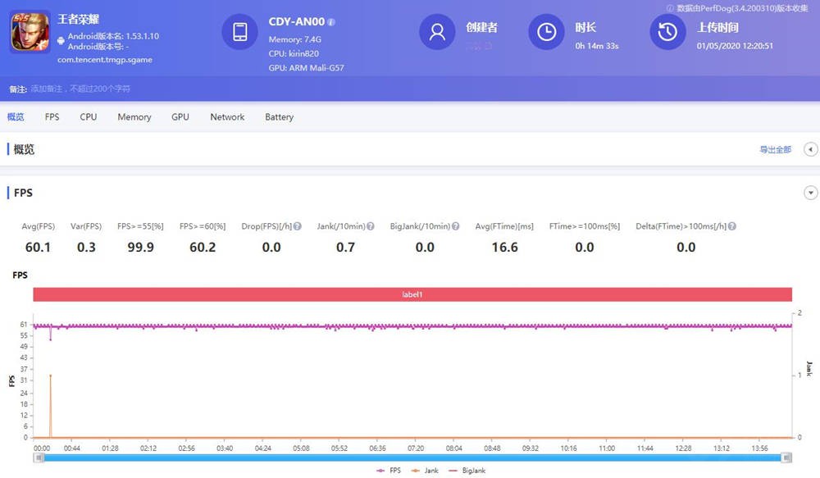Click the clock icon next to 时长

(546, 32)
